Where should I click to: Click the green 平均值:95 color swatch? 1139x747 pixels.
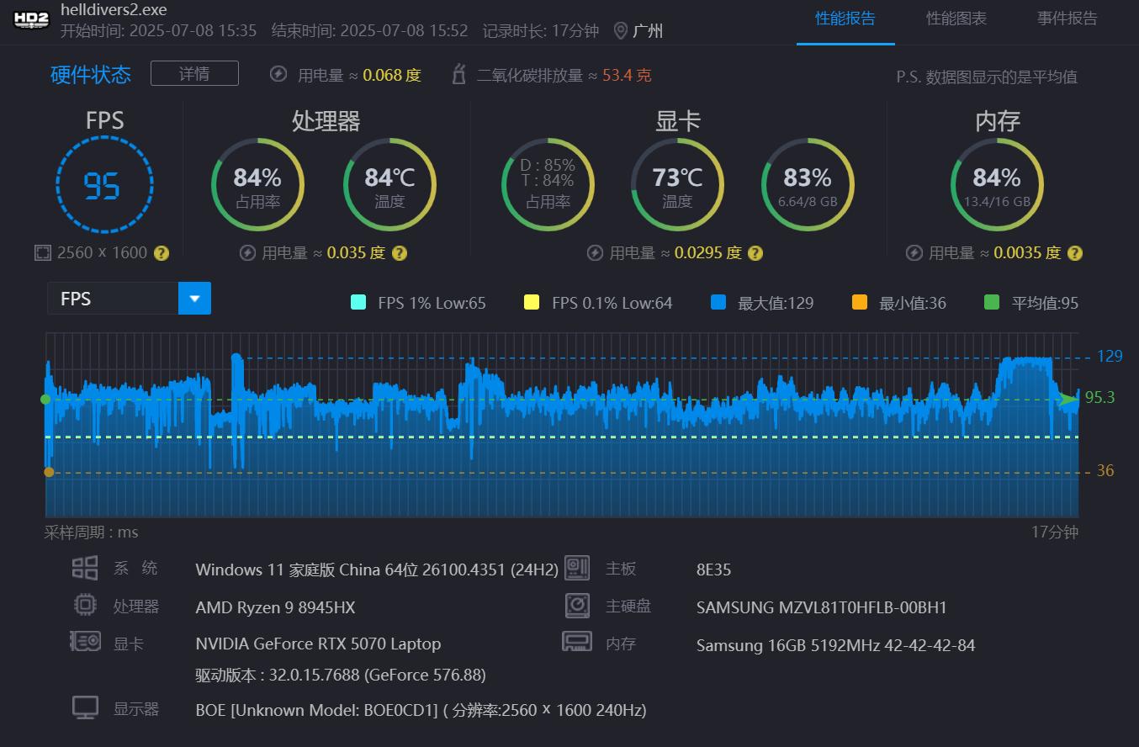point(992,303)
